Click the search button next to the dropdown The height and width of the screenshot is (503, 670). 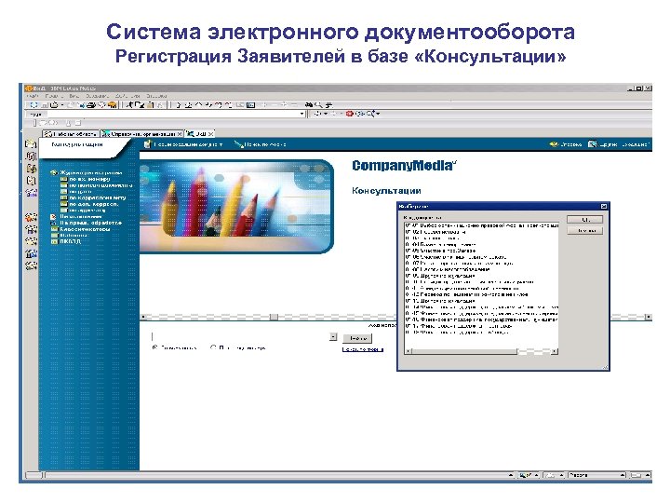[x=357, y=338]
